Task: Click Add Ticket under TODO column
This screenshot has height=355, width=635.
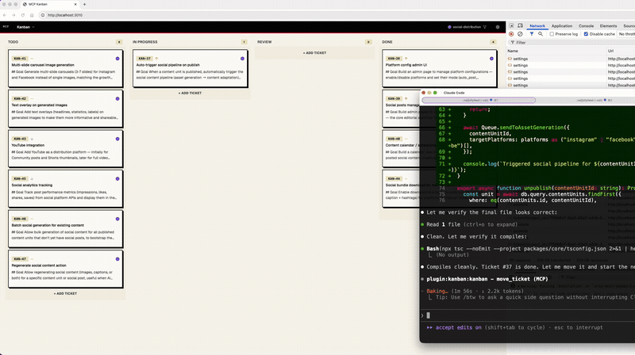Action: (65, 293)
